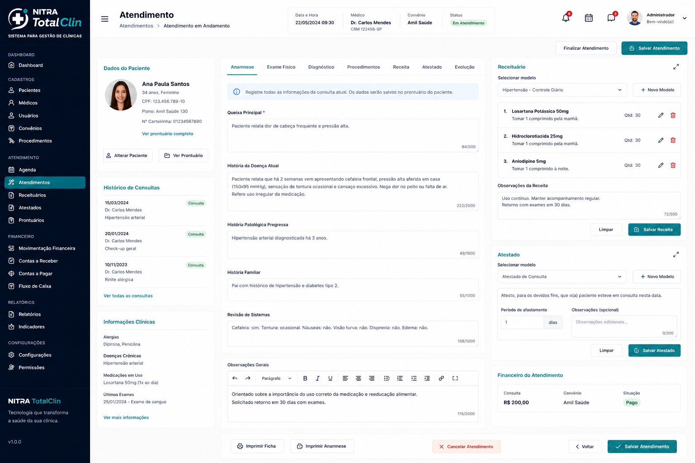Insert link in Observações Gerais editor
Image resolution: width=695 pixels, height=463 pixels.
[x=441, y=378]
